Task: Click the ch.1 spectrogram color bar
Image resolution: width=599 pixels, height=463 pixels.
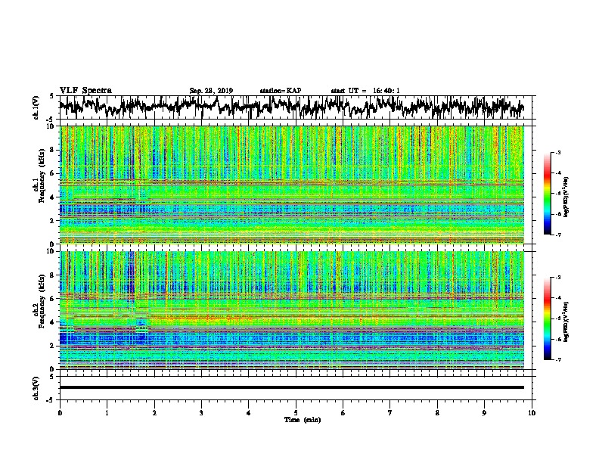Action: 548,194
